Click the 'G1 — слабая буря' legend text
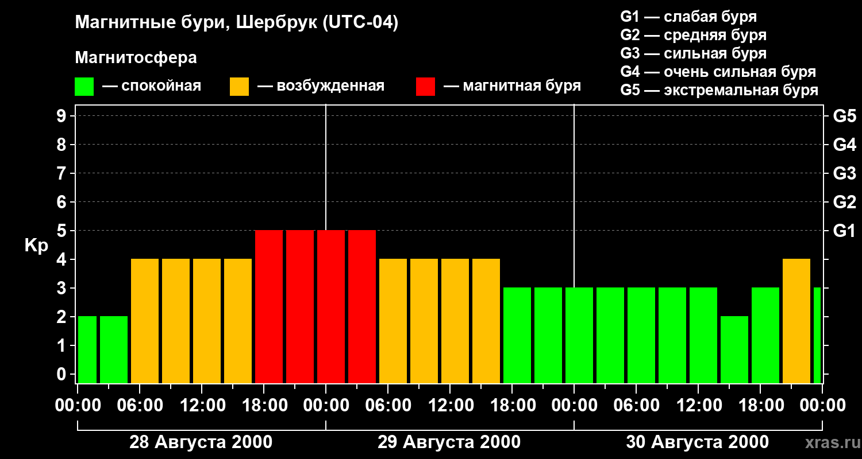Screen dimensions: 862x459 tap(688, 17)
